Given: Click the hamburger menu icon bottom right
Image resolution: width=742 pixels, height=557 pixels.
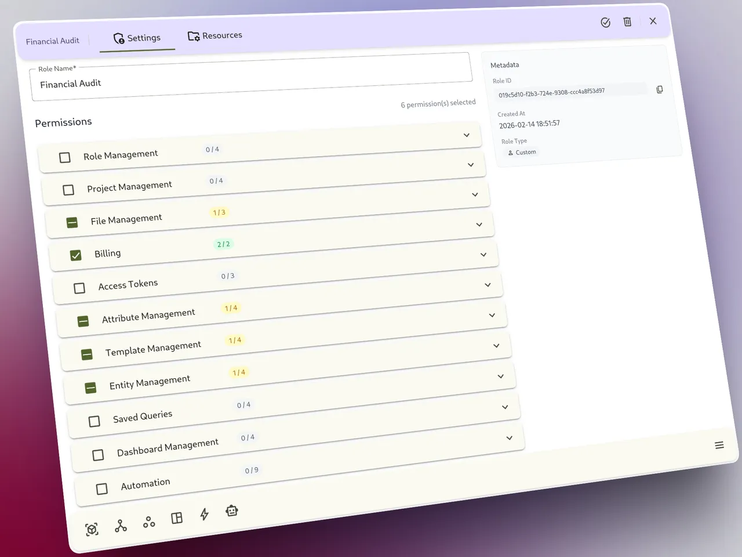Looking at the screenshot, I should click(719, 445).
